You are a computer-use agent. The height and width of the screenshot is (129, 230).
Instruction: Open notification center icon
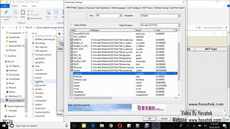(x=225, y=126)
